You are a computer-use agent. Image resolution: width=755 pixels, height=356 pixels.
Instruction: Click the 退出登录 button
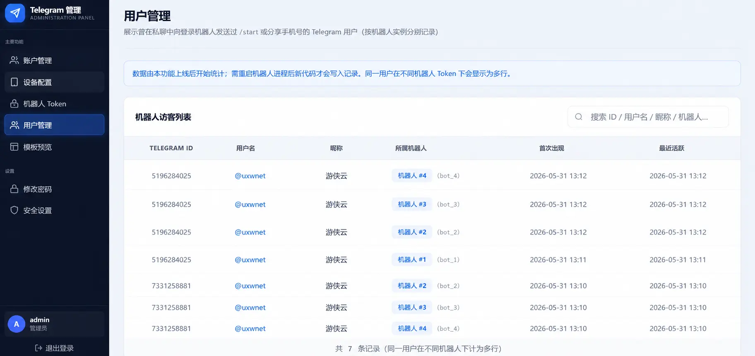point(54,348)
